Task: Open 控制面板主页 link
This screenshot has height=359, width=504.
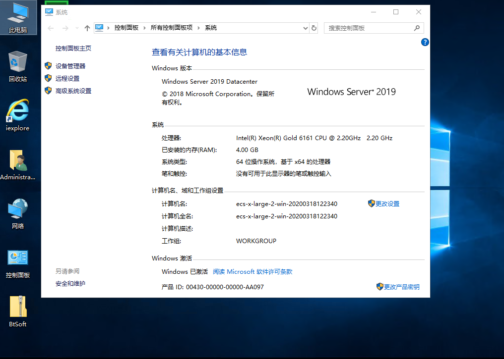Action: [73, 49]
